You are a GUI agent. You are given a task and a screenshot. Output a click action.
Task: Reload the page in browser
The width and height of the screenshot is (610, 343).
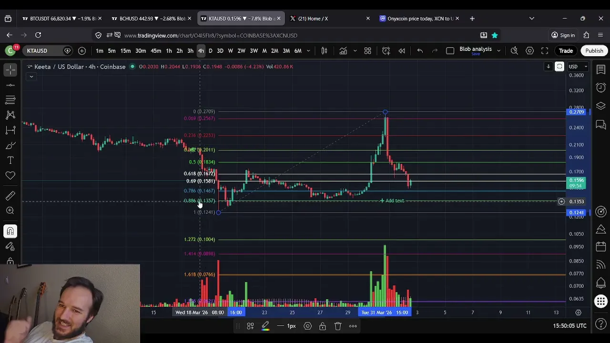click(x=38, y=35)
